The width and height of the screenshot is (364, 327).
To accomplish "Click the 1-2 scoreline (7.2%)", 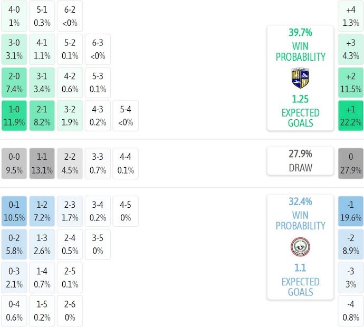I will pyautogui.click(x=42, y=211).
